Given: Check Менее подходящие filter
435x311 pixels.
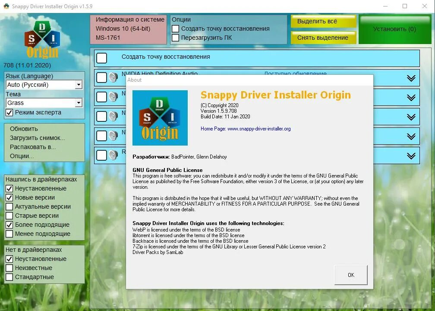Looking at the screenshot, I should tap(9, 234).
